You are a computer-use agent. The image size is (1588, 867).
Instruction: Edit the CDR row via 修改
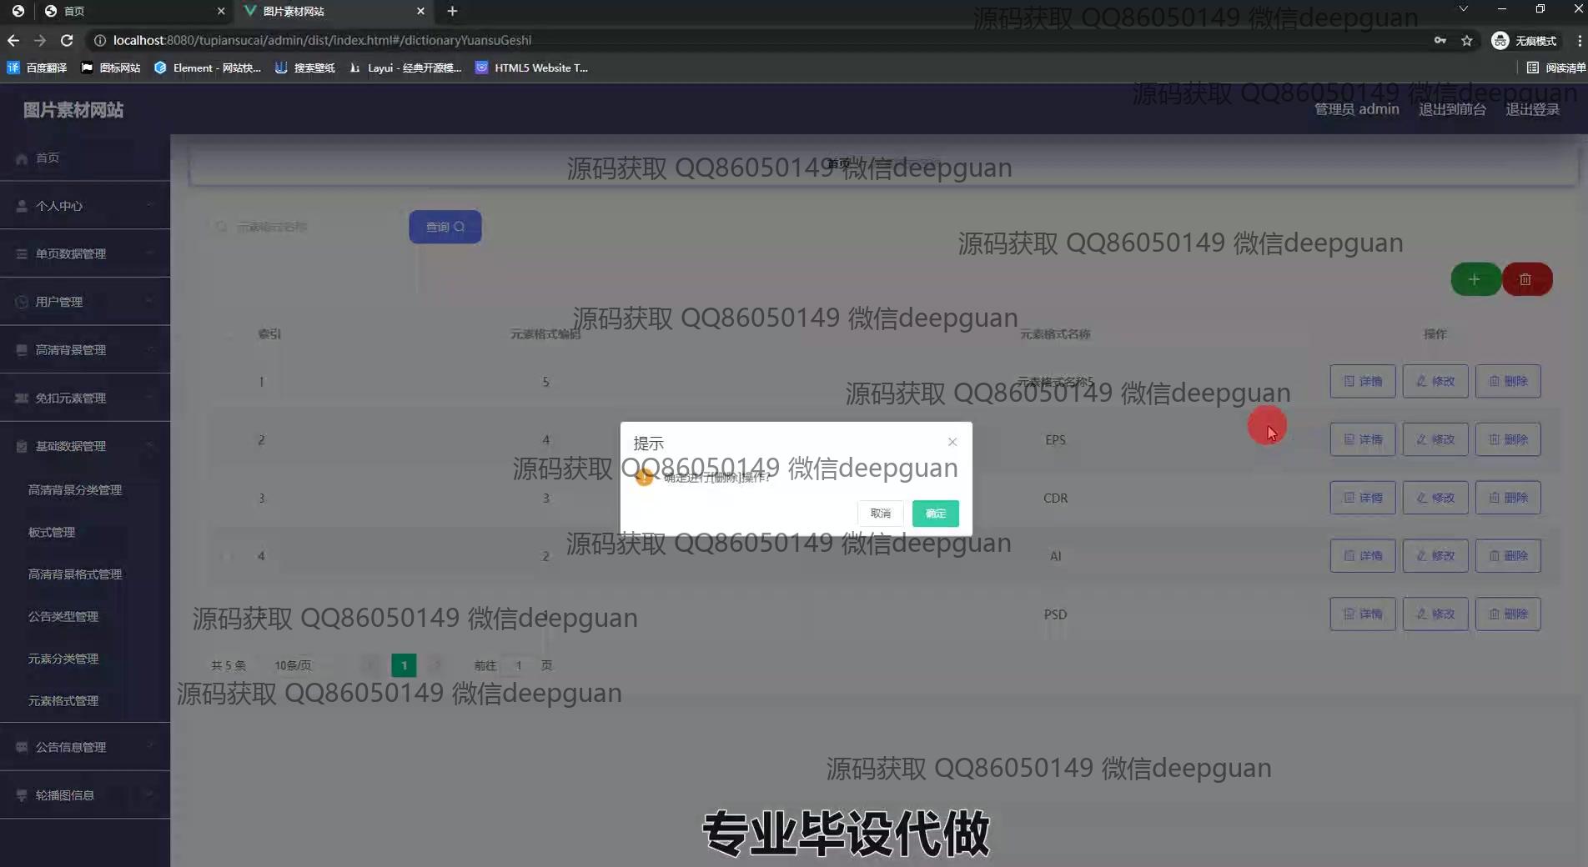click(x=1435, y=498)
